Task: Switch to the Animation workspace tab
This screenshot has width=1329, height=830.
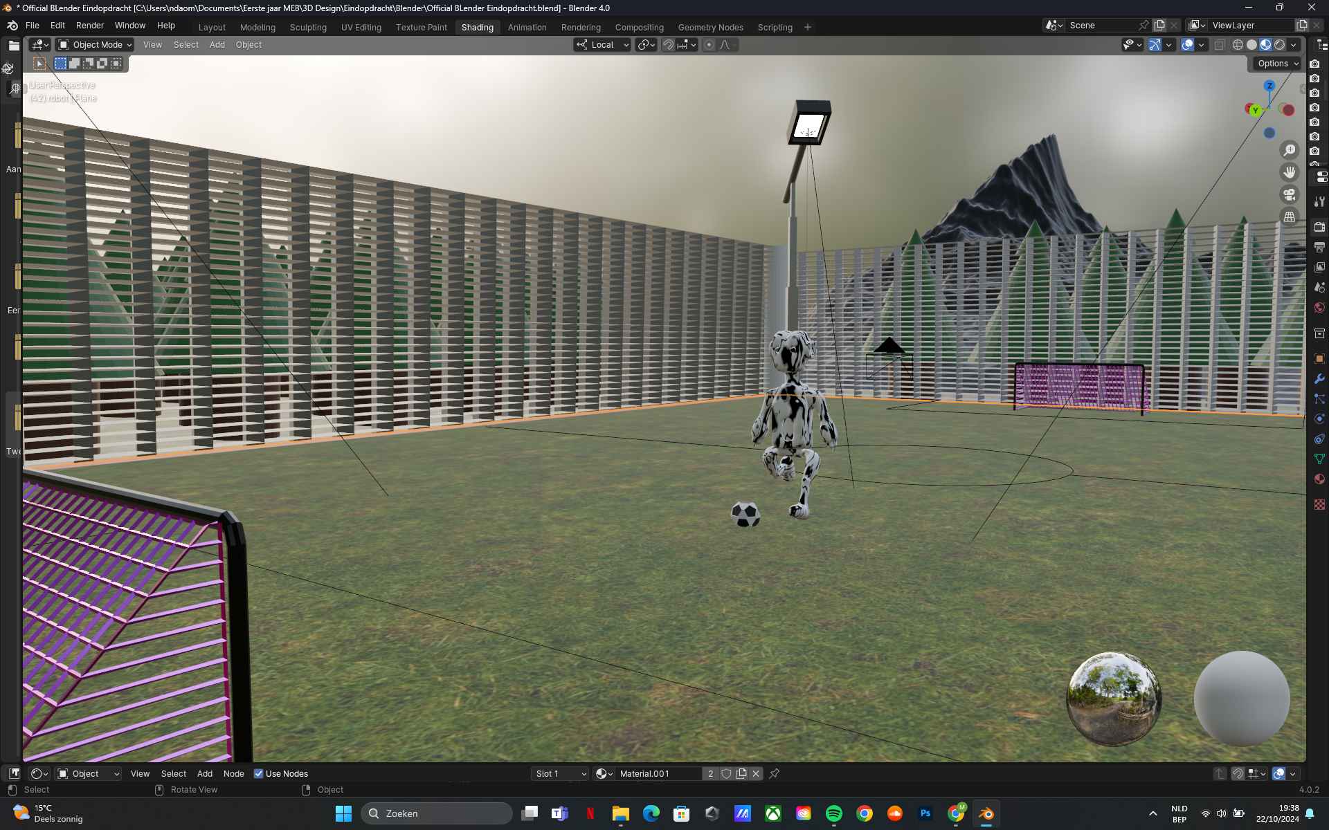Action: (x=527, y=28)
